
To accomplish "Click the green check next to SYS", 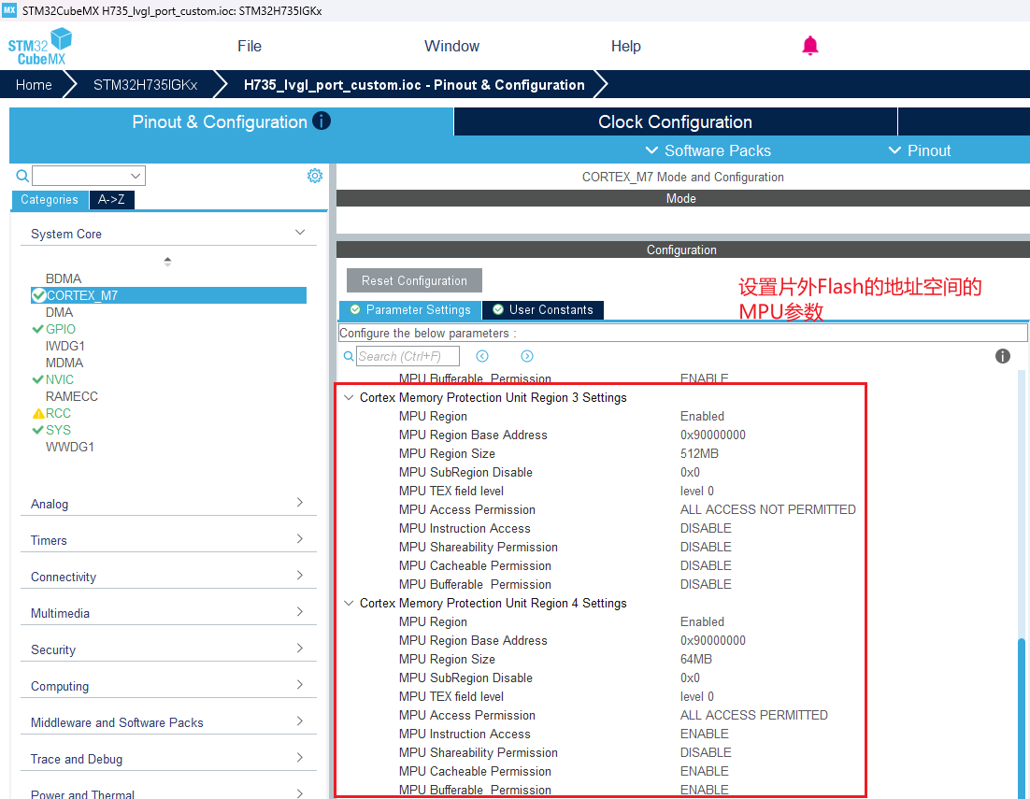I will tap(37, 430).
